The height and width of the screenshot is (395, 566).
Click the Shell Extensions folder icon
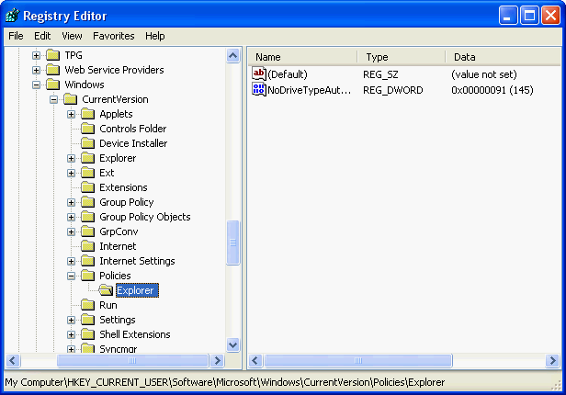click(87, 334)
